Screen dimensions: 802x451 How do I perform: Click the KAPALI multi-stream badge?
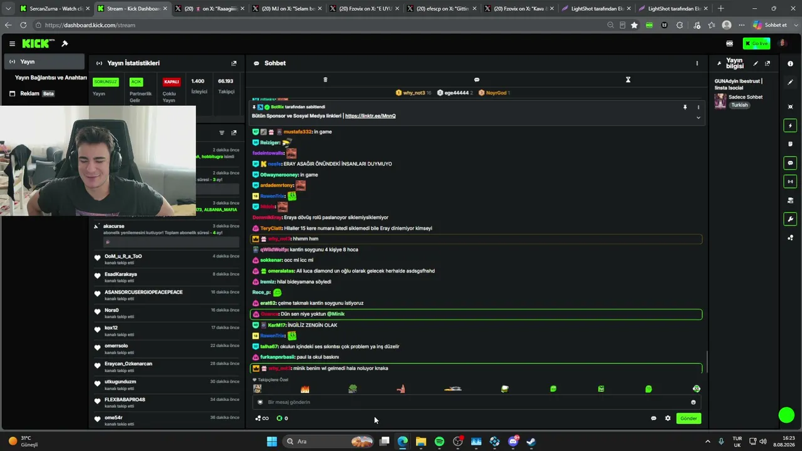tap(171, 82)
